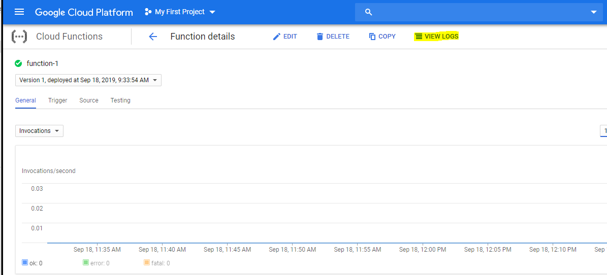Click the project icon beside My First Project
This screenshot has height=275, width=607.
point(148,12)
